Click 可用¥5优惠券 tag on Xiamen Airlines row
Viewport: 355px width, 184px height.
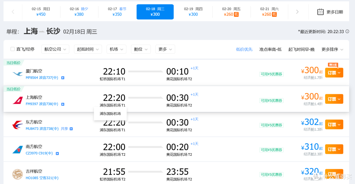pos(271,74)
